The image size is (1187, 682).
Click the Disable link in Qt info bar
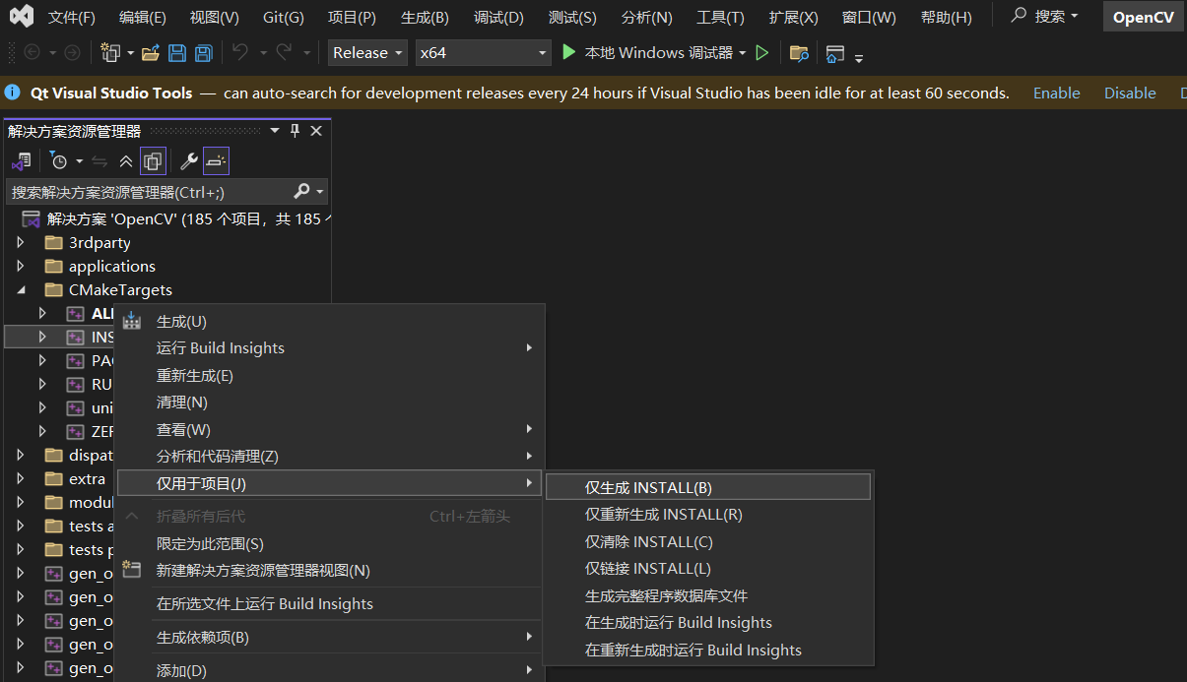pos(1130,93)
